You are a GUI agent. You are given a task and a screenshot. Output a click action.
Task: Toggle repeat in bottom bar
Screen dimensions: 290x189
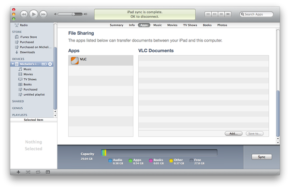(38, 172)
